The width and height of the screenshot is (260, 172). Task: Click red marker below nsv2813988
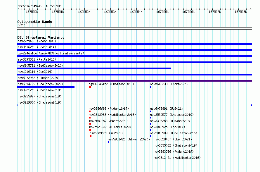[90, 118]
